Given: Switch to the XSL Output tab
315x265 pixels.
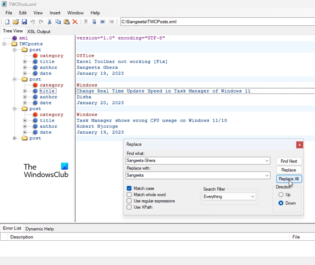Looking at the screenshot, I should coord(39,31).
